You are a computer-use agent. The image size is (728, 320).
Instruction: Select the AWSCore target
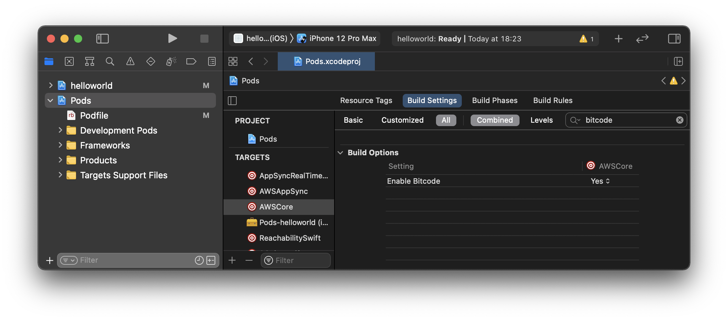[x=279, y=207]
